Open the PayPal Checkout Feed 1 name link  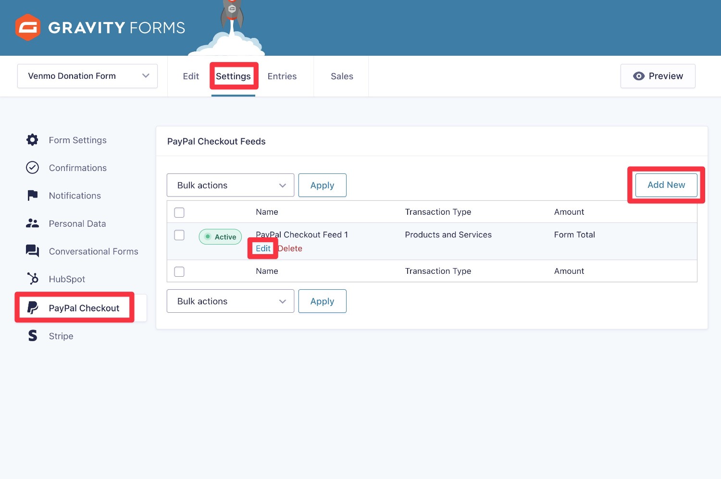coord(302,234)
